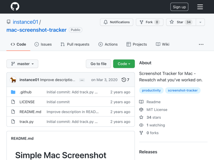Click the GitHub octocat logo
This screenshot has width=214, height=160.
[15, 6]
